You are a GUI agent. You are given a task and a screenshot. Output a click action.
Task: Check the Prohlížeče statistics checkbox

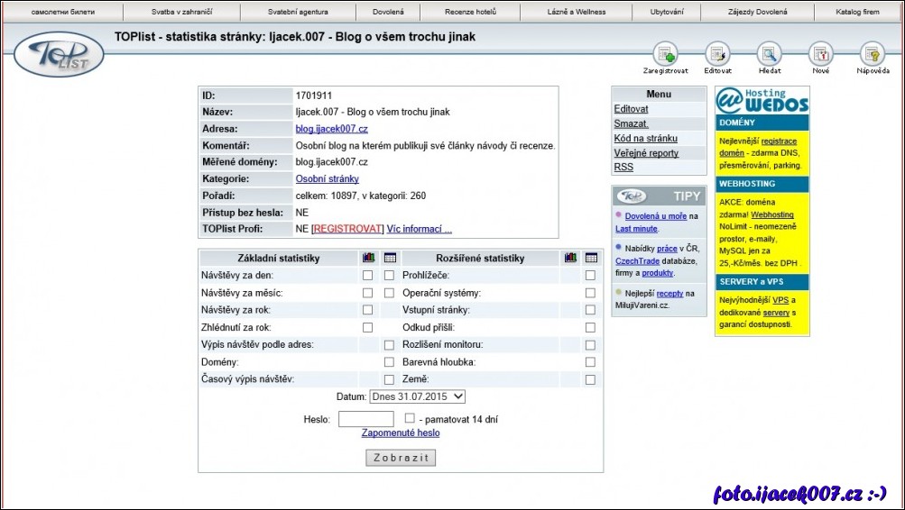coord(590,275)
